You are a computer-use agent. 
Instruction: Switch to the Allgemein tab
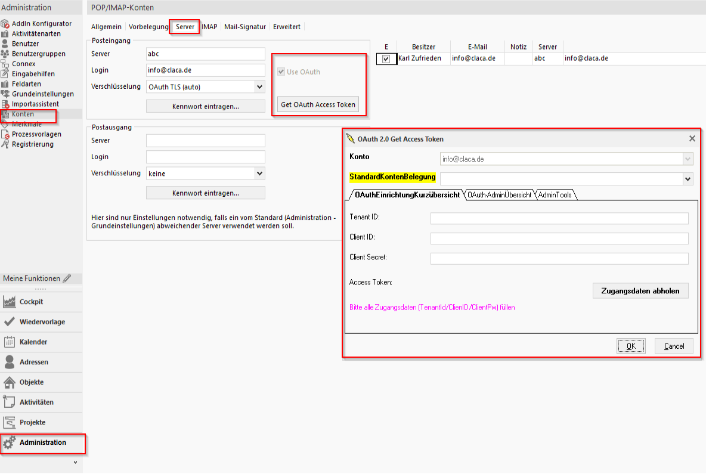[x=106, y=27]
